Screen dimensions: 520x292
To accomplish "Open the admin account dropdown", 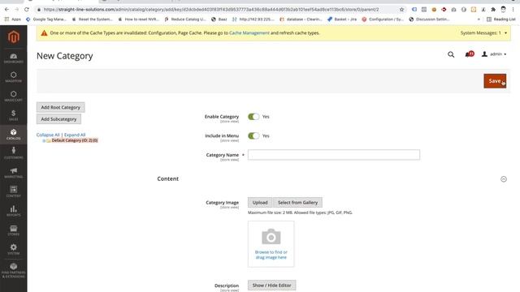I will tap(494, 54).
